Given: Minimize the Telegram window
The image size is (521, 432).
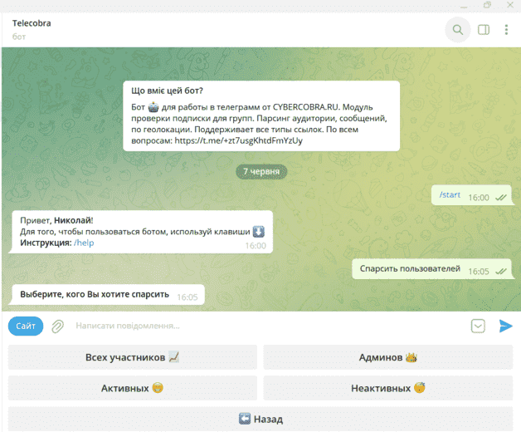Looking at the screenshot, I should coord(465,7).
